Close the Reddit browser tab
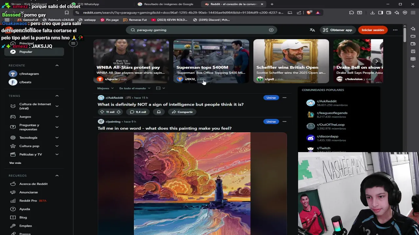The width and height of the screenshot is (419, 235). [262, 4]
